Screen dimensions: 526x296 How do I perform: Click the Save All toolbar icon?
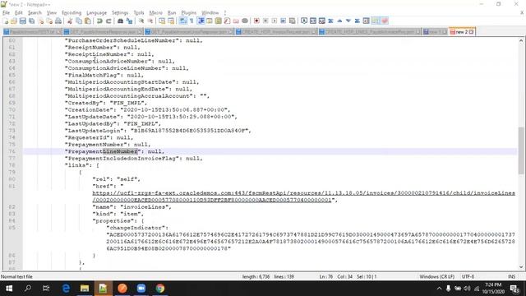31,21
